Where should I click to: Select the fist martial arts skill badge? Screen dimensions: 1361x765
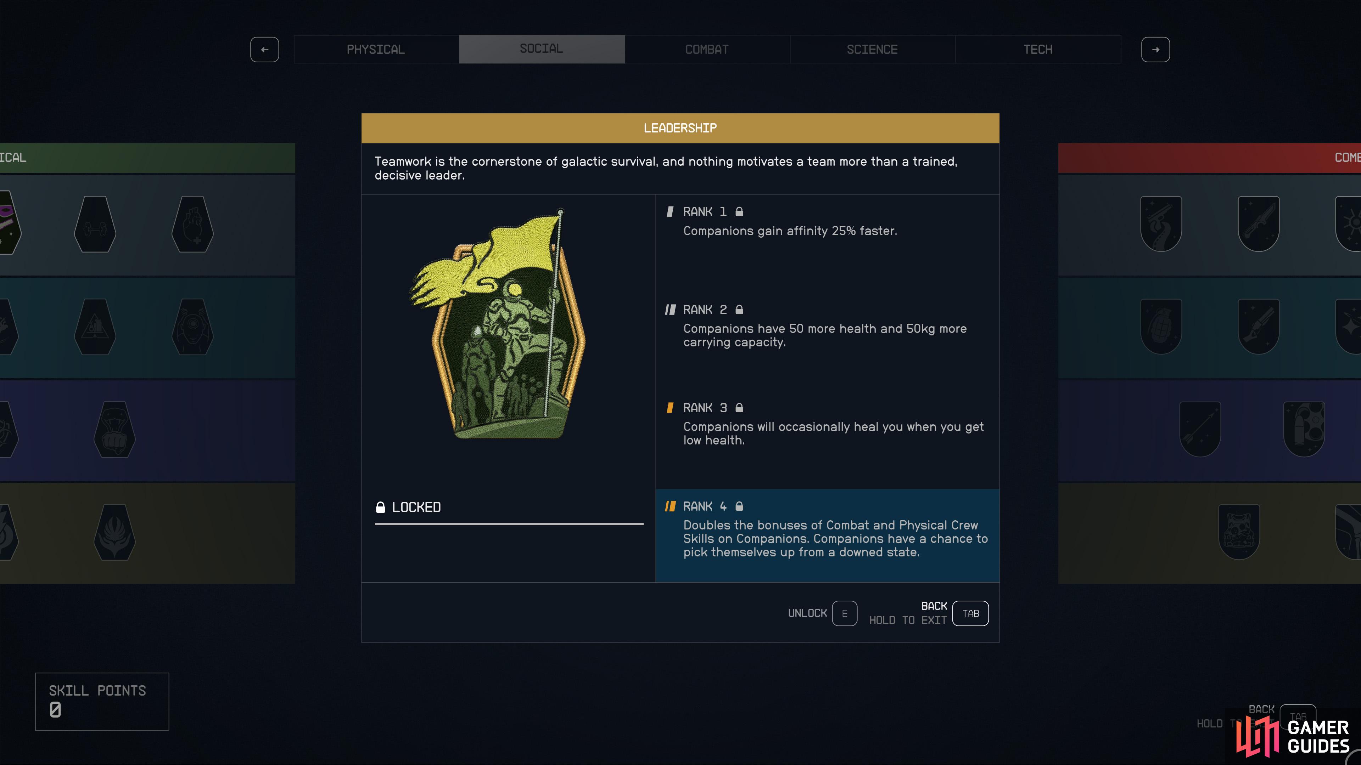[x=114, y=429]
